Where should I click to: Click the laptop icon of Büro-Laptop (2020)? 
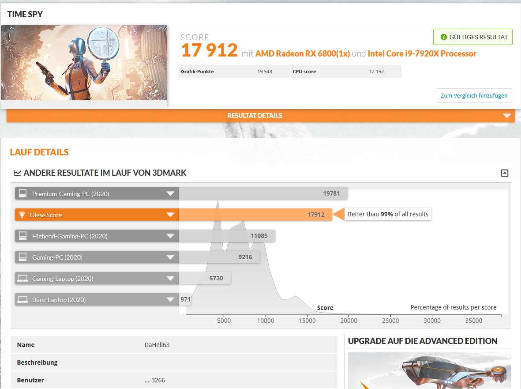22,299
